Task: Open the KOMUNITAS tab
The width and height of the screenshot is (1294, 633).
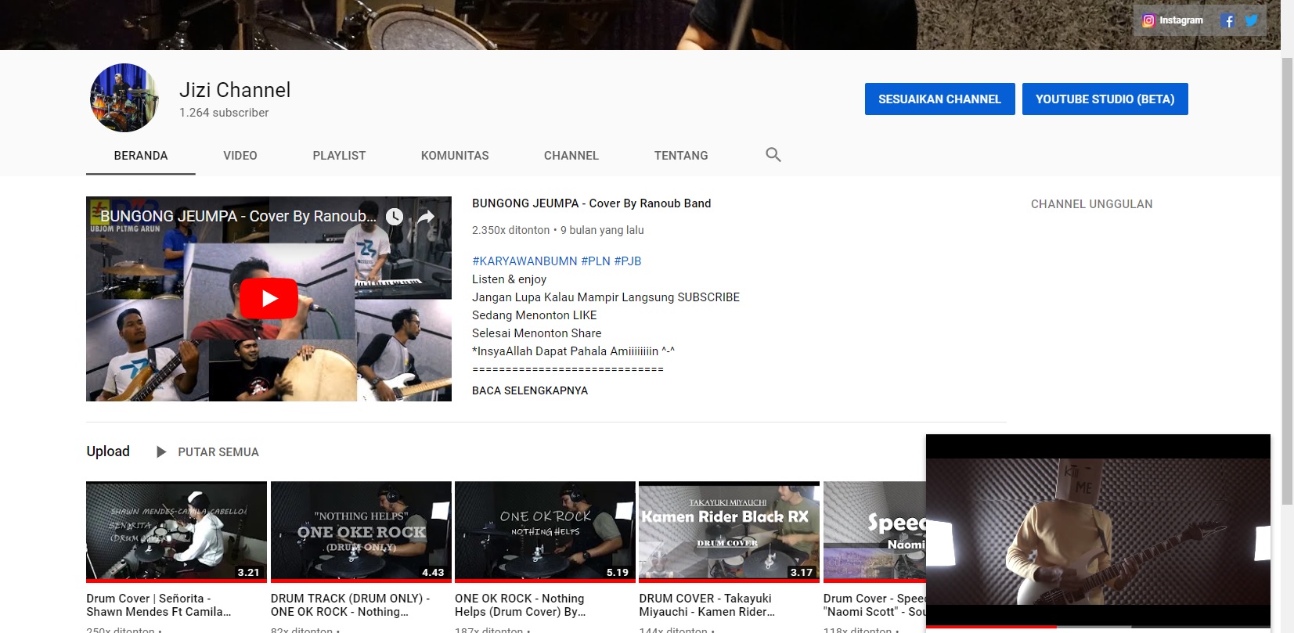Action: (455, 156)
